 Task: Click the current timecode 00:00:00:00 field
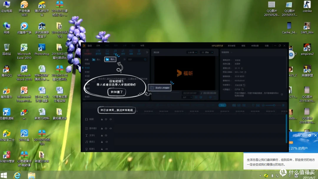[x=190, y=93]
